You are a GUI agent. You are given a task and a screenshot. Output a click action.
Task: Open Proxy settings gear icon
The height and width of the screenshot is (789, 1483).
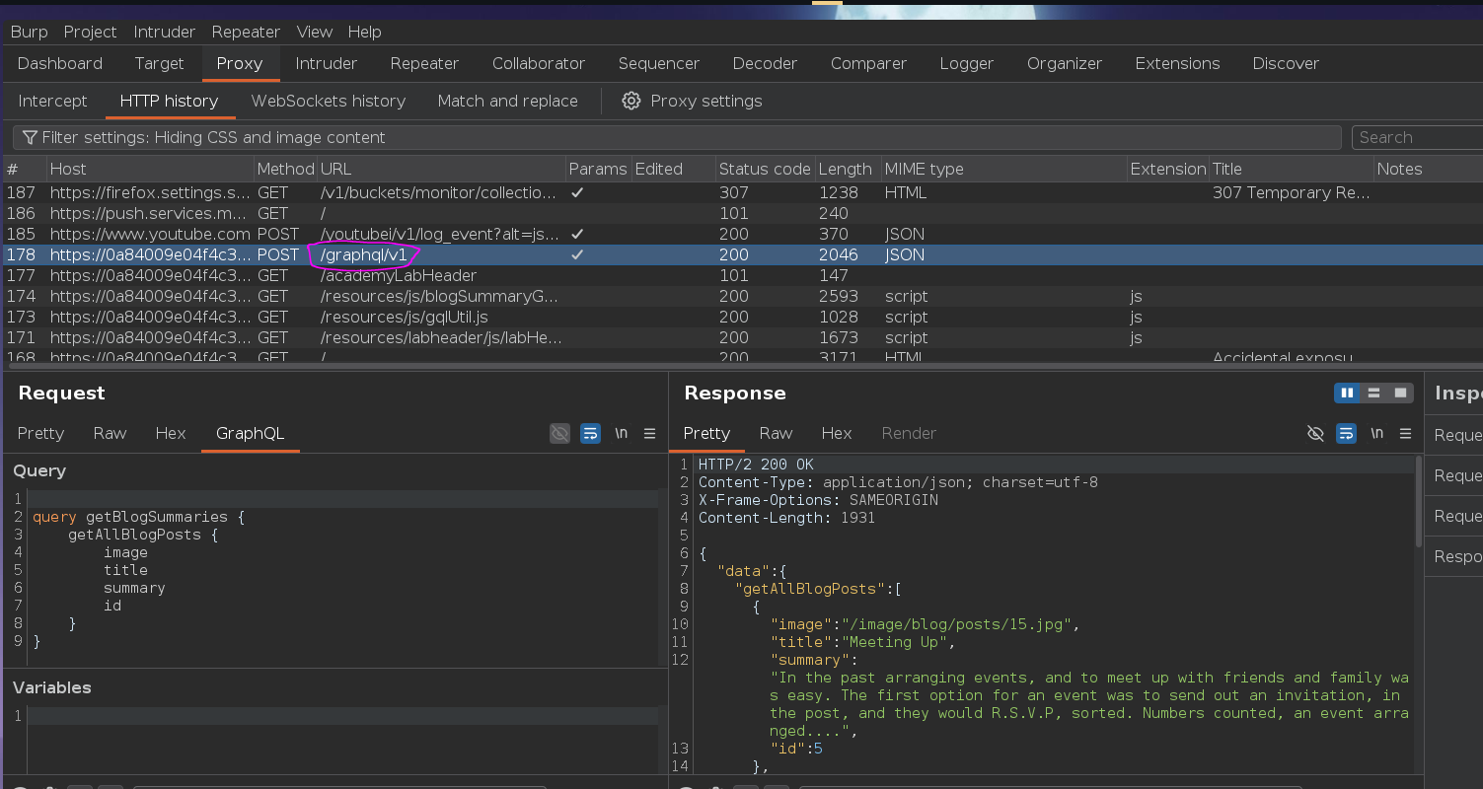pyautogui.click(x=631, y=101)
